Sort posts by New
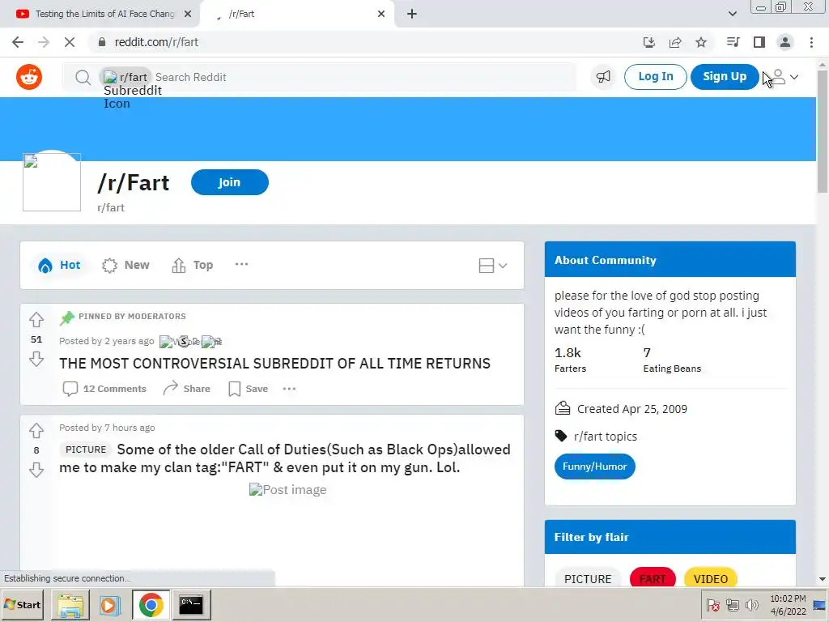This screenshot has height=622, width=829. pos(125,265)
